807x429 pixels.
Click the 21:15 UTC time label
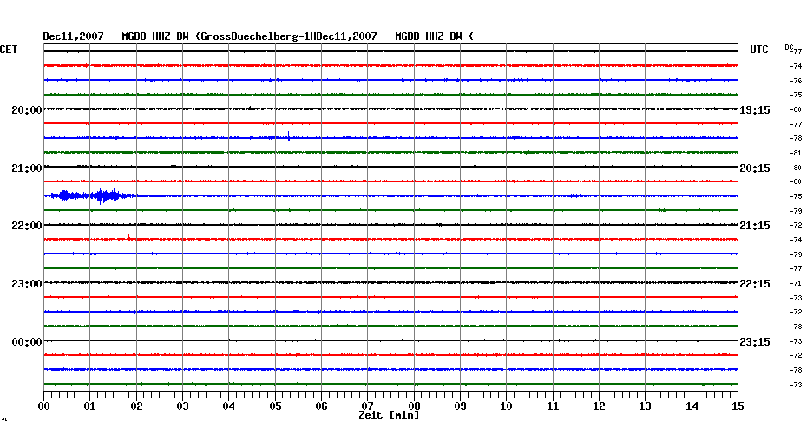tap(755, 226)
